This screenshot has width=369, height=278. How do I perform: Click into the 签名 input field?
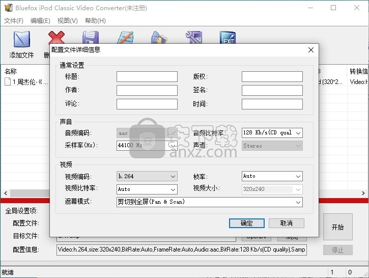click(x=272, y=91)
